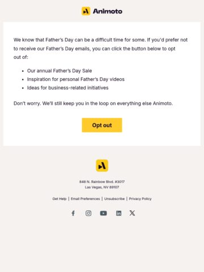204x272 pixels.
Task: Click the Animoto wordmark text in header
Action: [x=108, y=11]
